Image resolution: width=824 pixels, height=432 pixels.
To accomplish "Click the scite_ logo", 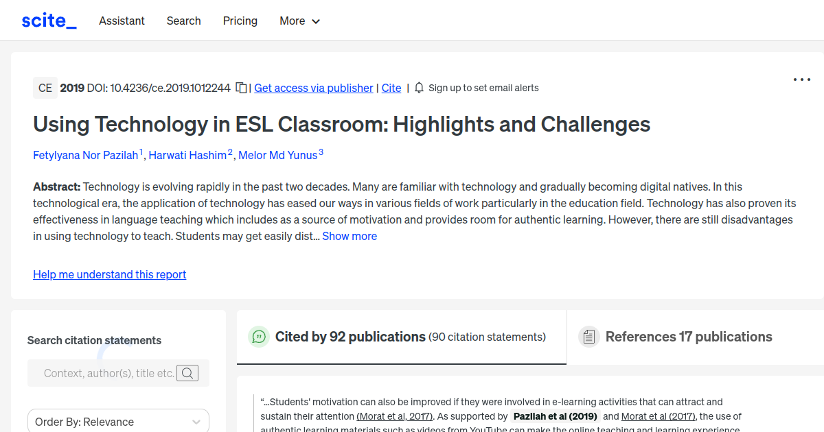I will point(48,20).
